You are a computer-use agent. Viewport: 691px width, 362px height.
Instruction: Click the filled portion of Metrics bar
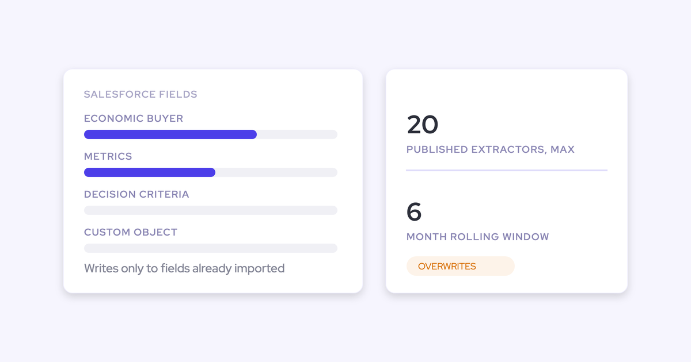point(150,172)
